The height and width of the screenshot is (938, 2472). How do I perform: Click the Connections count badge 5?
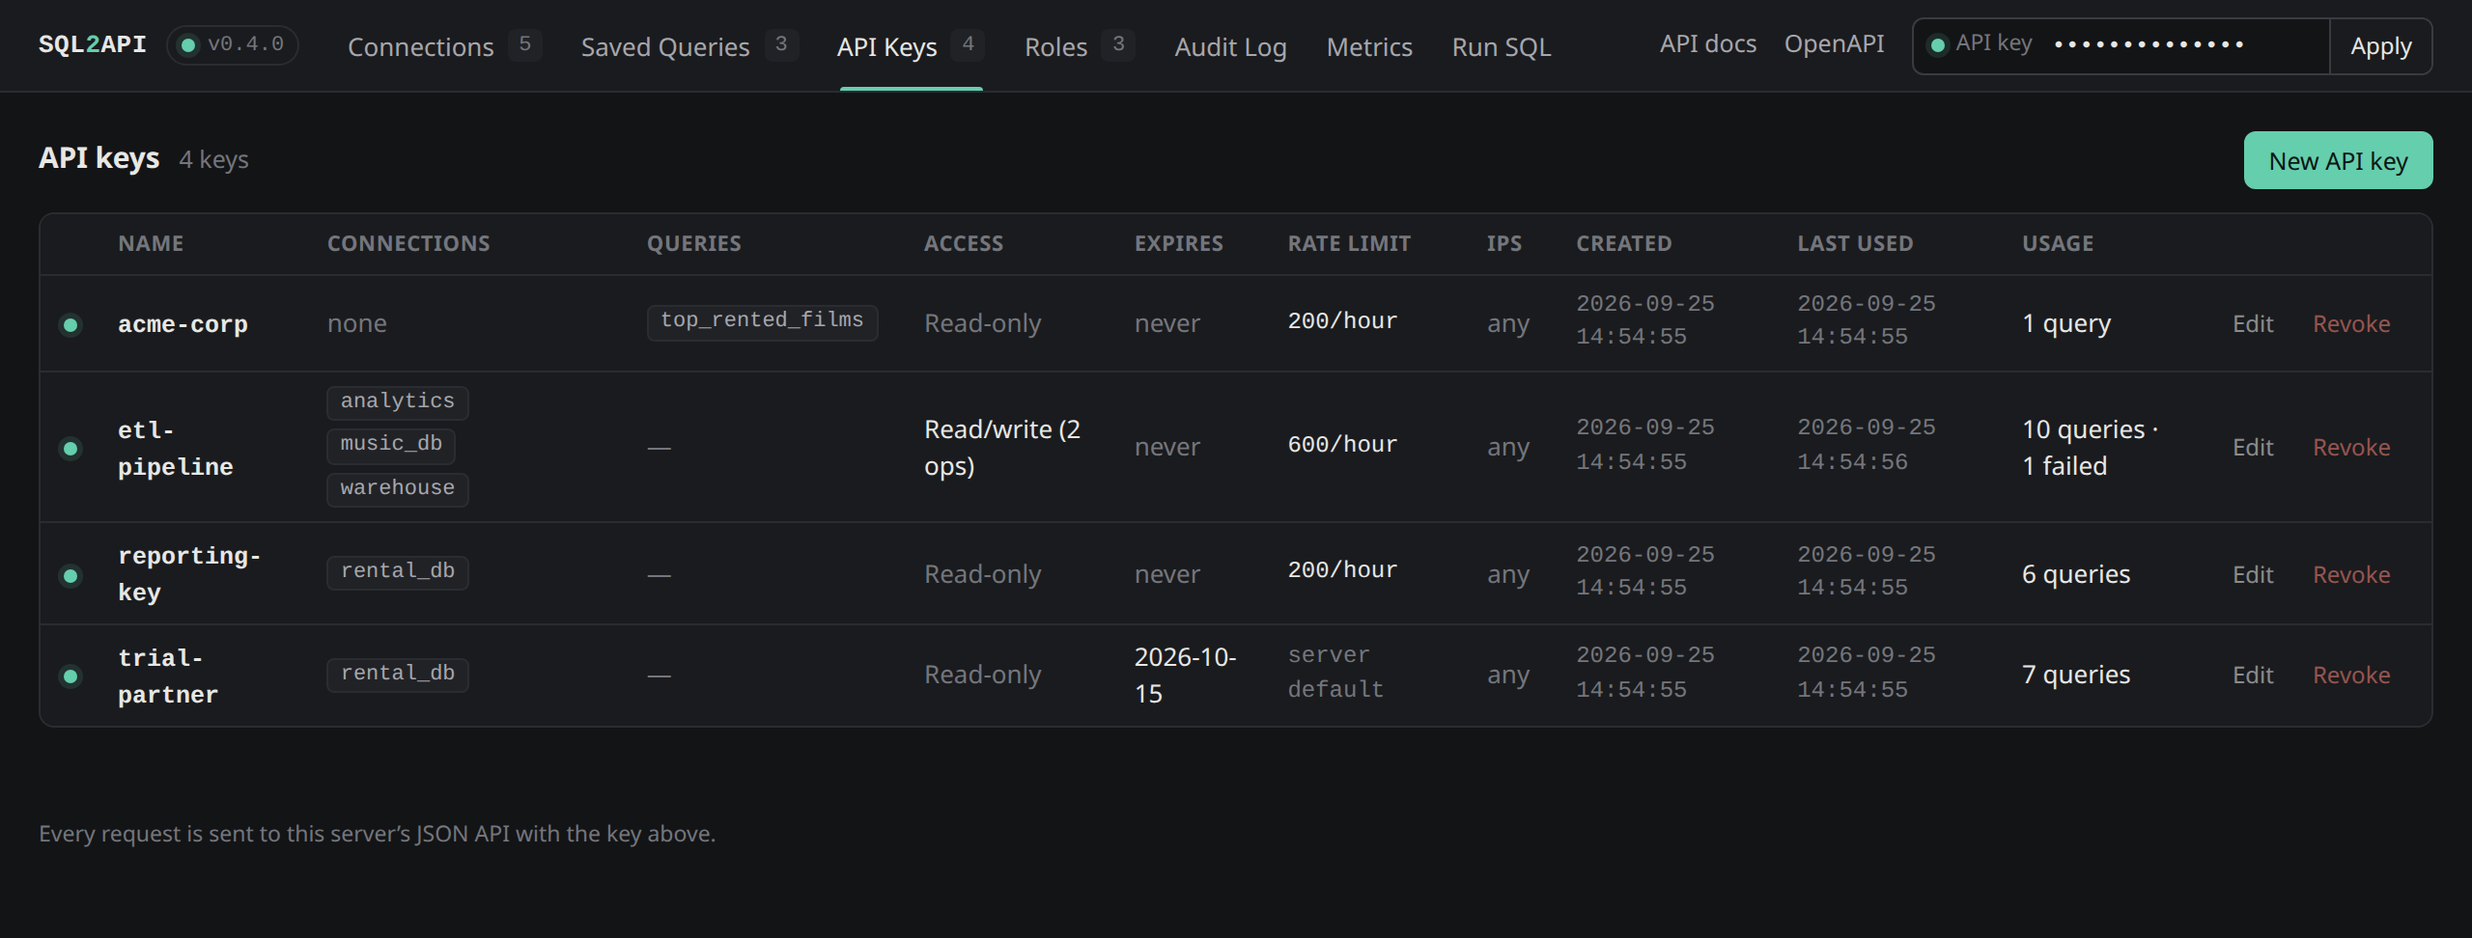[524, 44]
